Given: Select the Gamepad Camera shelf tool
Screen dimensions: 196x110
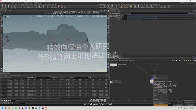Looking at the screenshot, I should [x=169, y=6].
